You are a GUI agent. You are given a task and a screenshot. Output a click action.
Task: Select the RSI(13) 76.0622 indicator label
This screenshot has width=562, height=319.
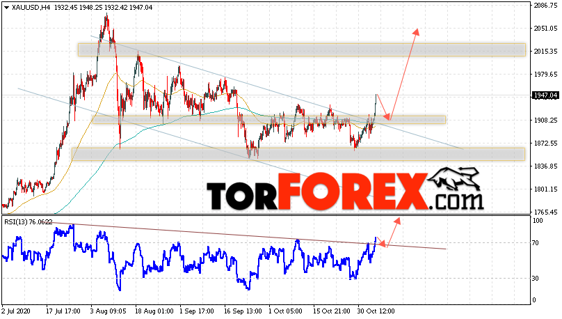[x=29, y=222]
